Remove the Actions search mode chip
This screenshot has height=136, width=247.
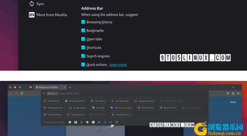click(57, 94)
